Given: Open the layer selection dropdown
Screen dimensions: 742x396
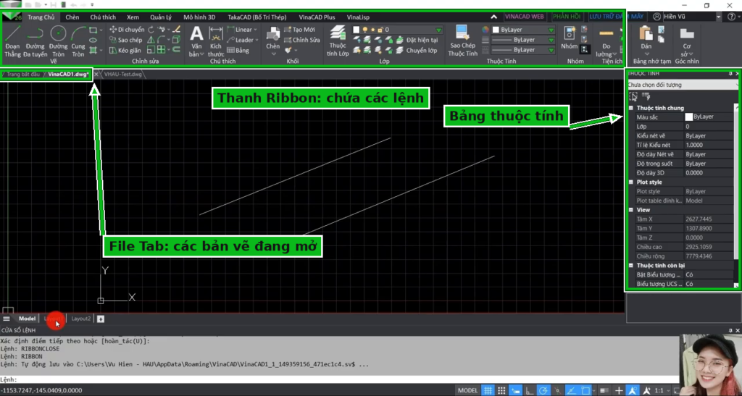Looking at the screenshot, I should [x=438, y=30].
